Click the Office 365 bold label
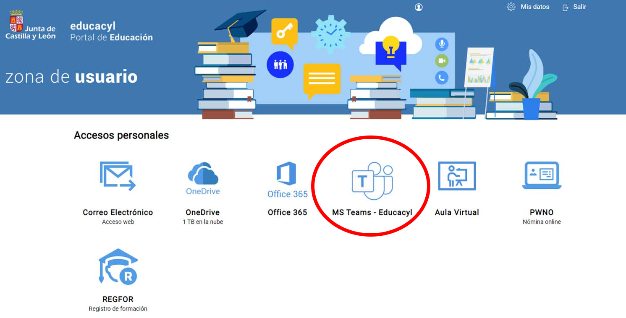Screen dimensions: 626x318 point(288,212)
